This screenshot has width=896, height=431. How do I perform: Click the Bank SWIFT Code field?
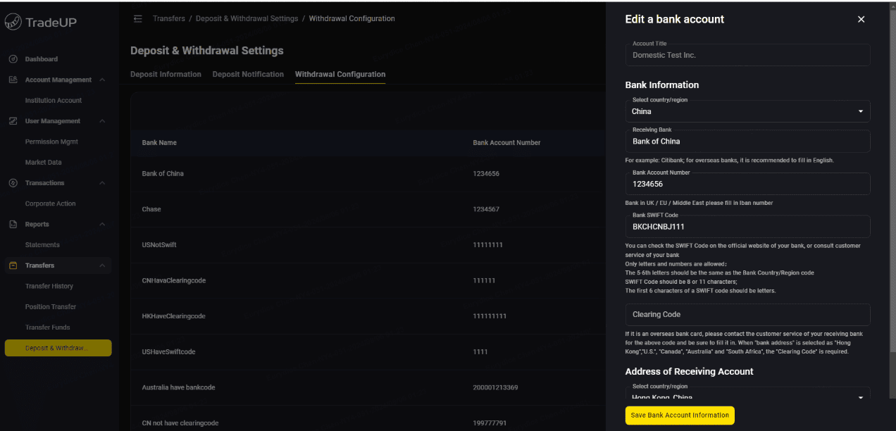click(x=747, y=227)
